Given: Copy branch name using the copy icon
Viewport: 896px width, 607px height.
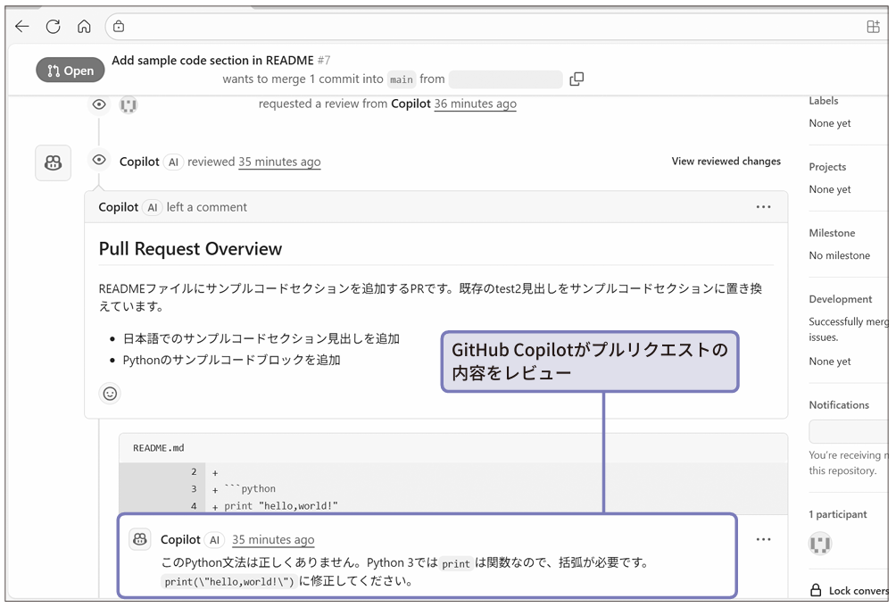Looking at the screenshot, I should 577,79.
